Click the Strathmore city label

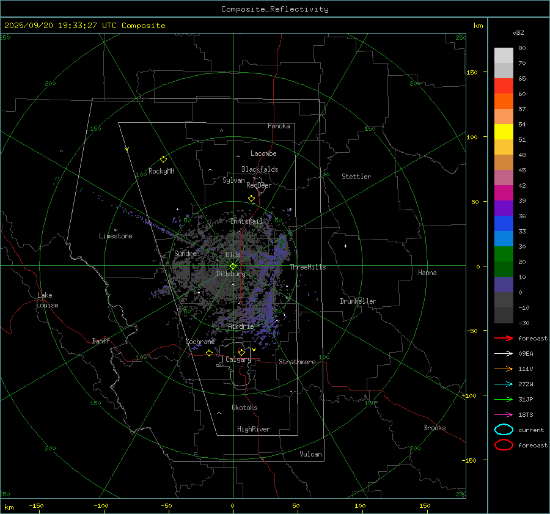click(297, 362)
